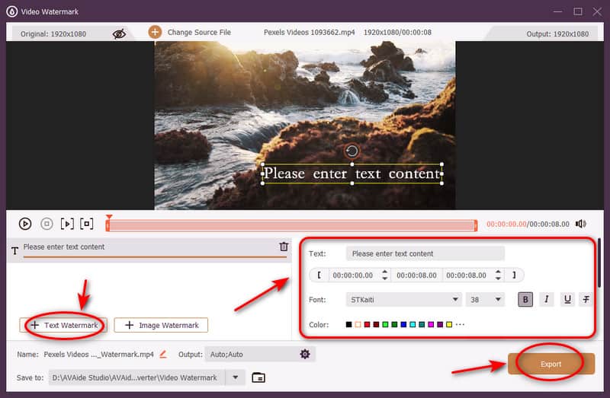Toggle Underline text formatting
The height and width of the screenshot is (398, 610).
[x=567, y=299]
